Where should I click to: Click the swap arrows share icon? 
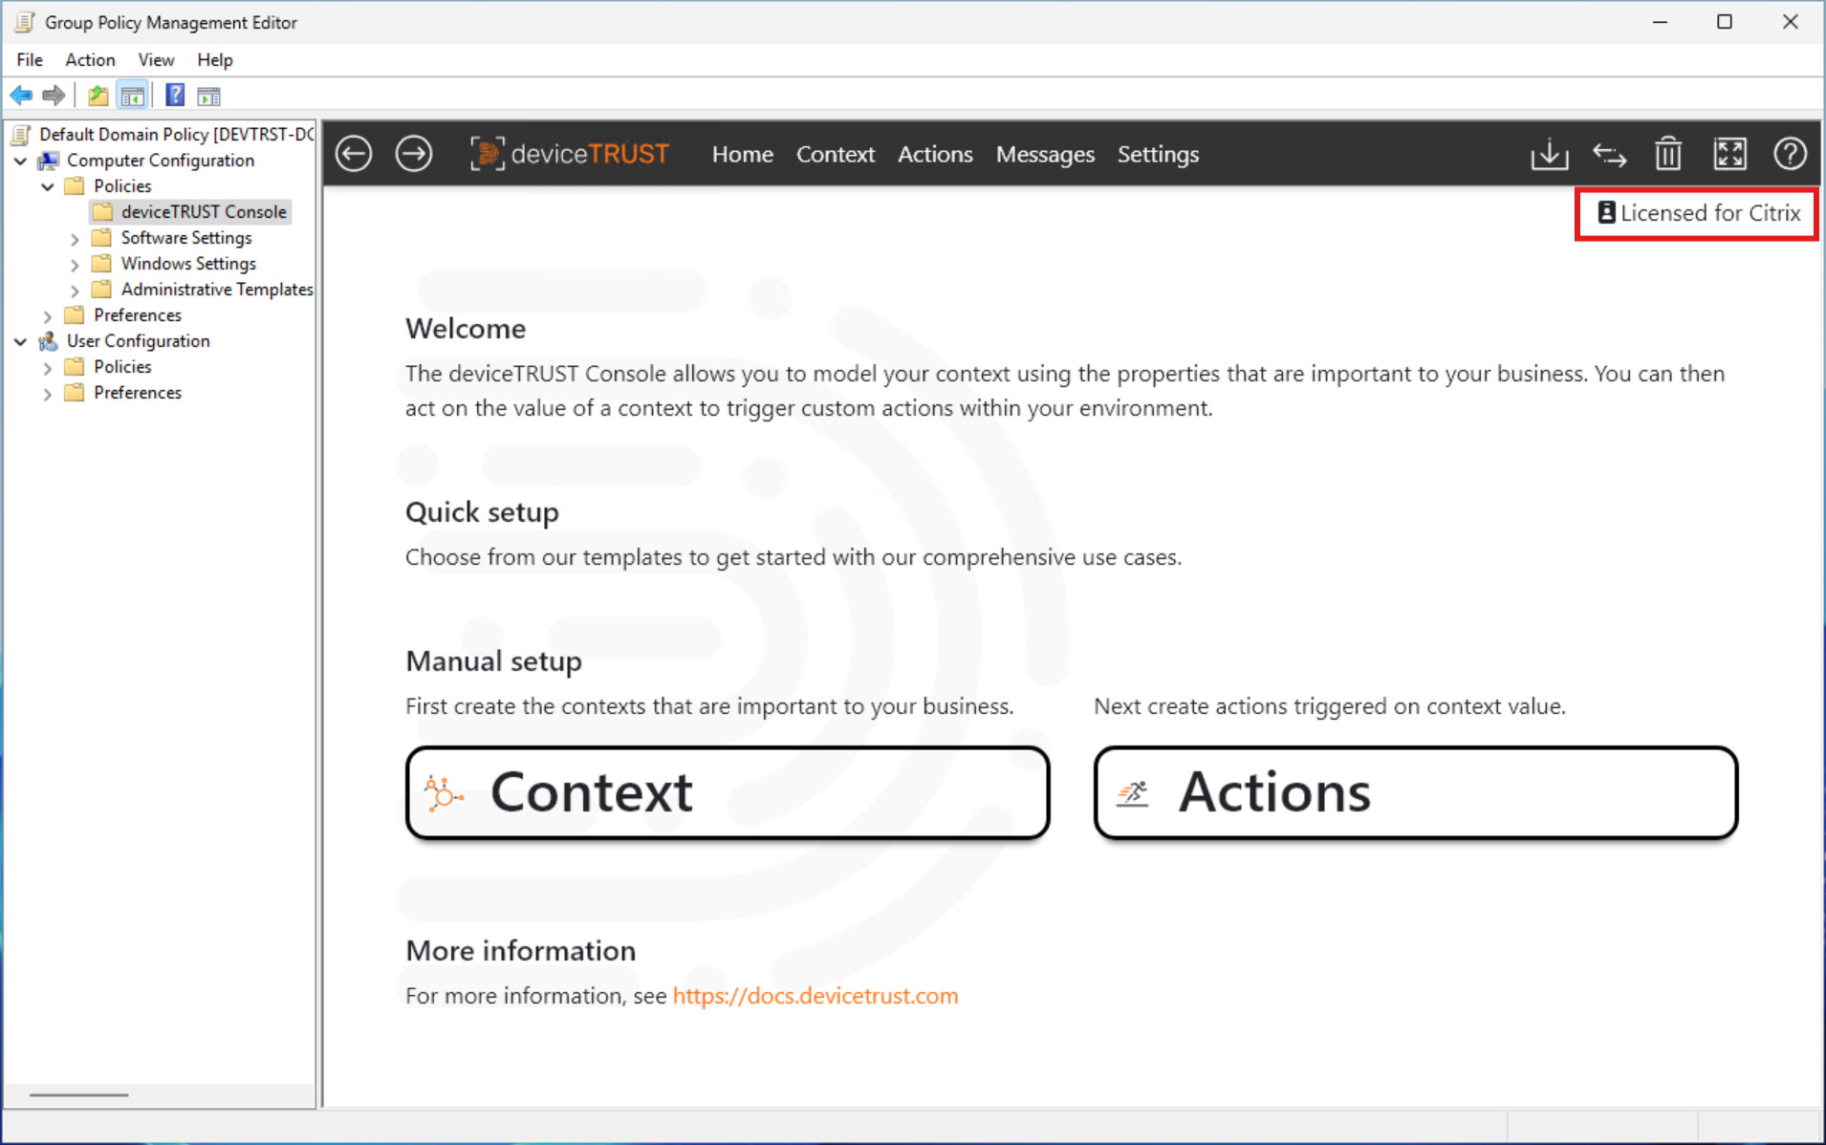1609,154
